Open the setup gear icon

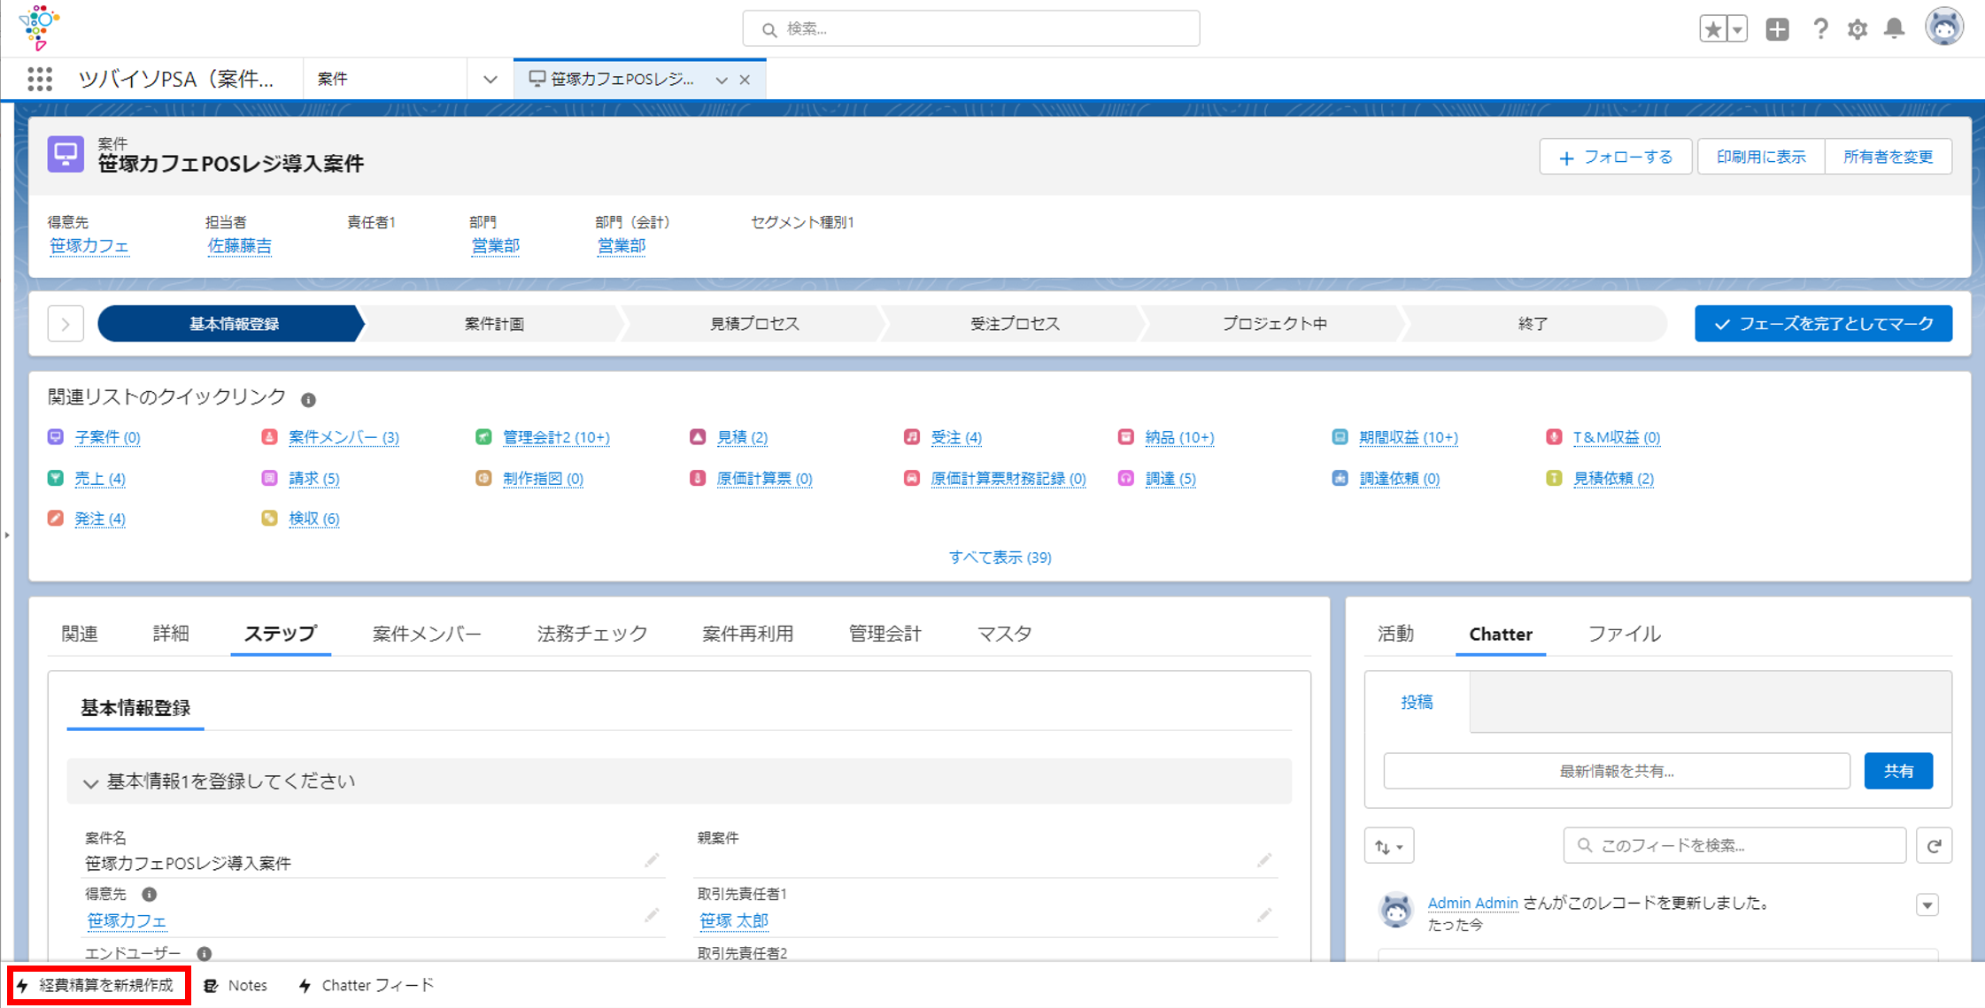(1858, 29)
